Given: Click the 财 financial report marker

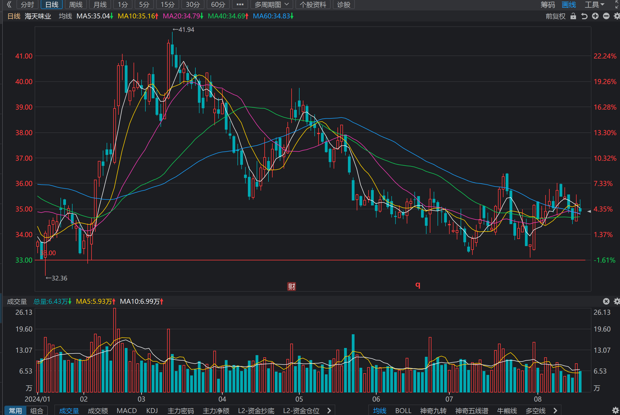Looking at the screenshot, I should (x=292, y=286).
